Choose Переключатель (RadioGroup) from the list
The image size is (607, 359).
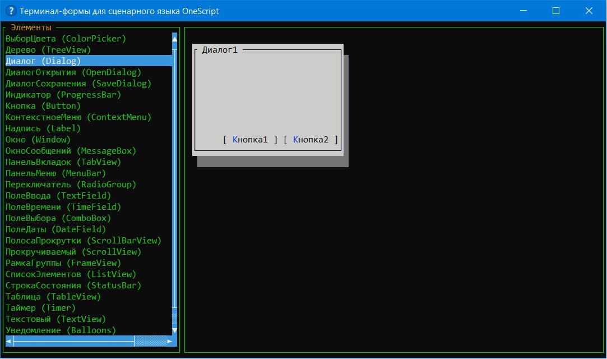pos(71,185)
